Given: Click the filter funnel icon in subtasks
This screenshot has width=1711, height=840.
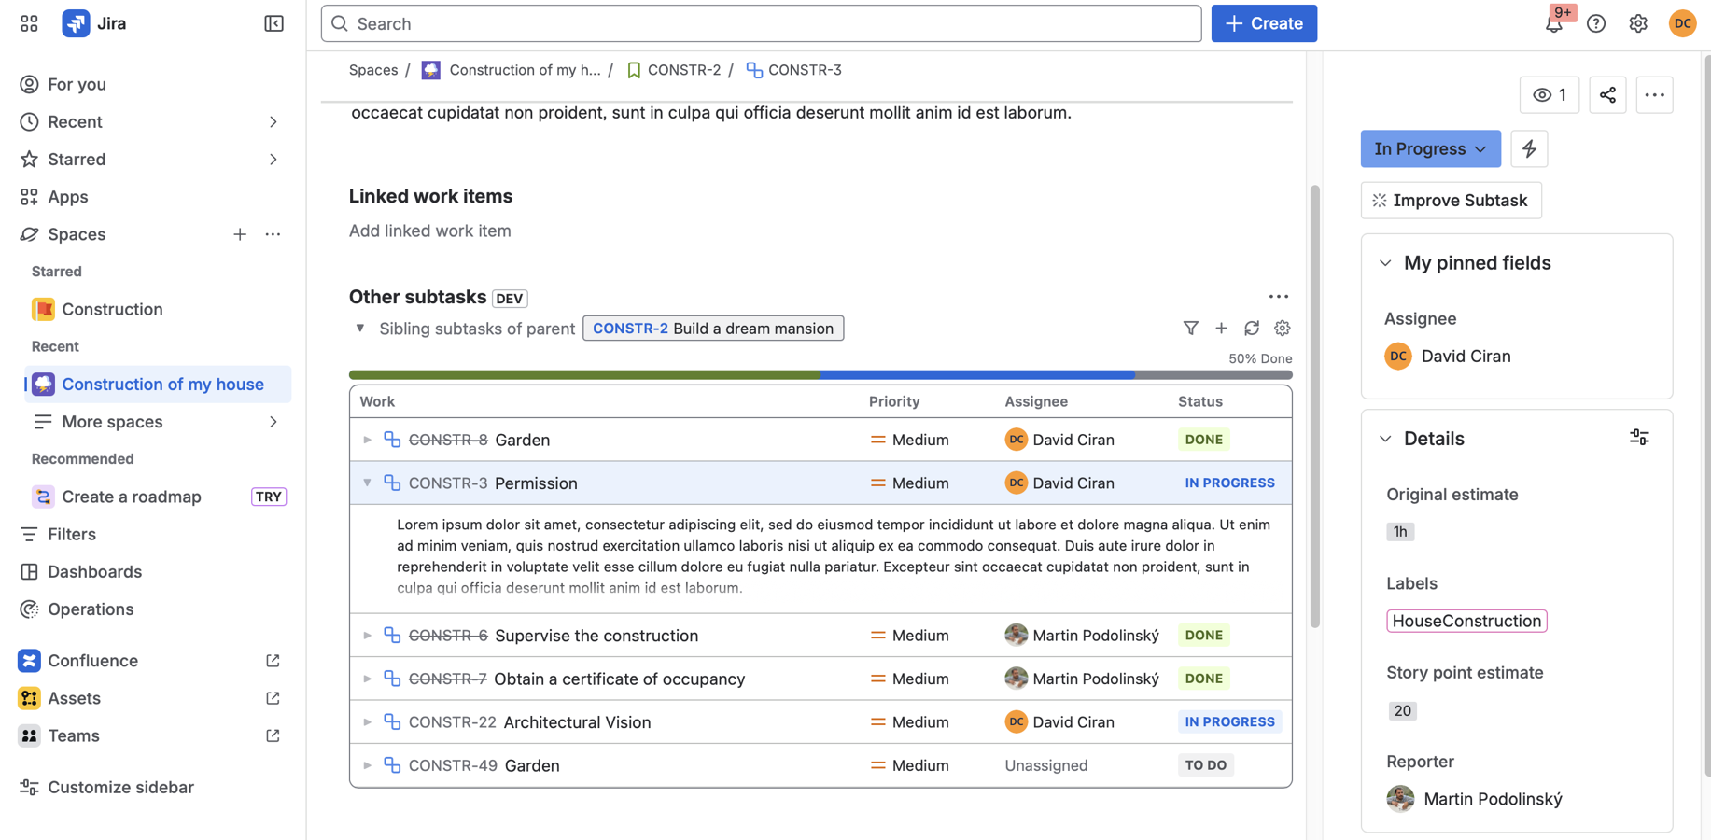Looking at the screenshot, I should pyautogui.click(x=1190, y=329).
